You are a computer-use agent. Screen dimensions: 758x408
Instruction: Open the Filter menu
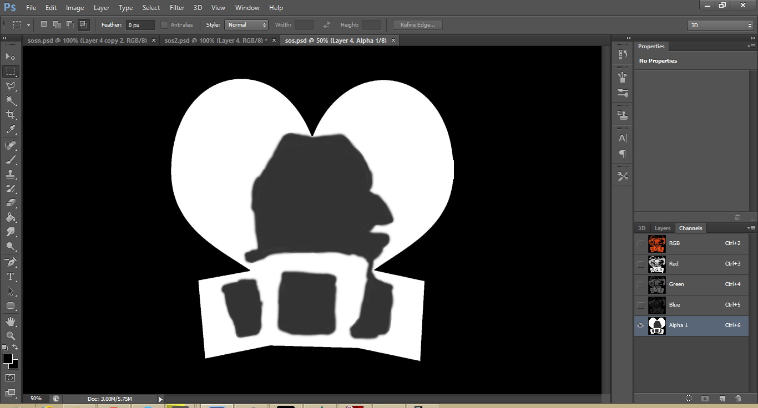(x=177, y=8)
